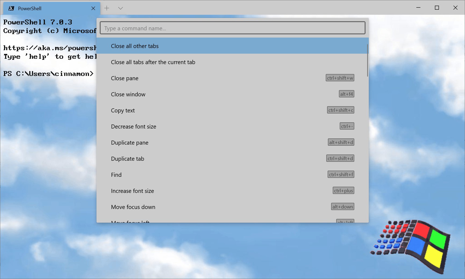Select the Close pane command
The height and width of the screenshot is (279, 465).
point(232,78)
